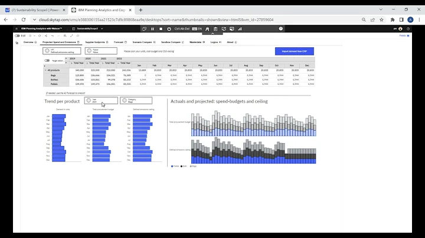Expand 2020 Total Year column
This screenshot has height=238, width=425.
(87, 63)
